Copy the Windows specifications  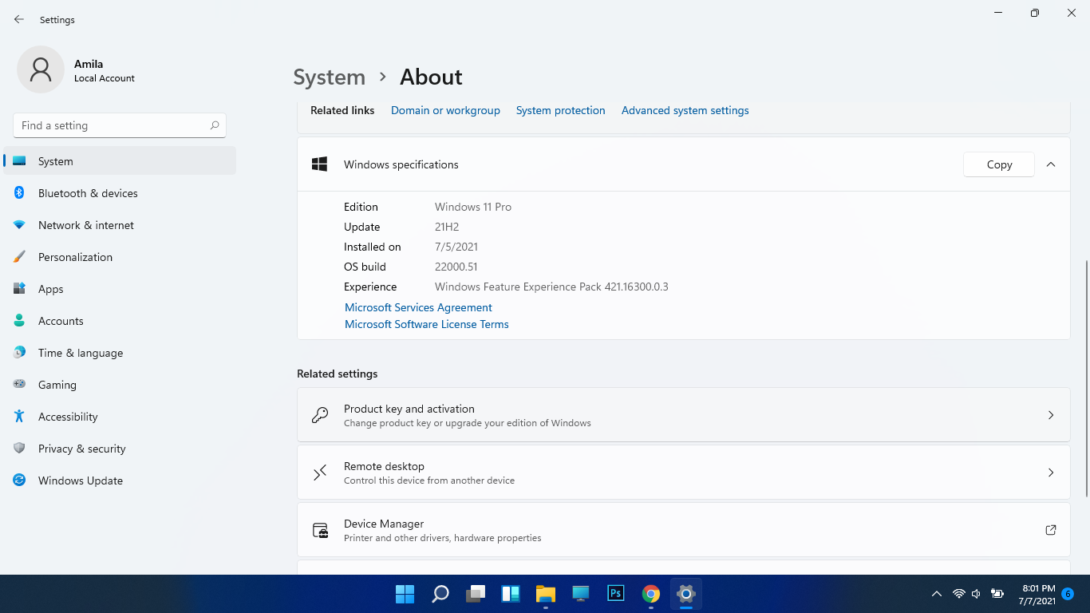coord(999,164)
